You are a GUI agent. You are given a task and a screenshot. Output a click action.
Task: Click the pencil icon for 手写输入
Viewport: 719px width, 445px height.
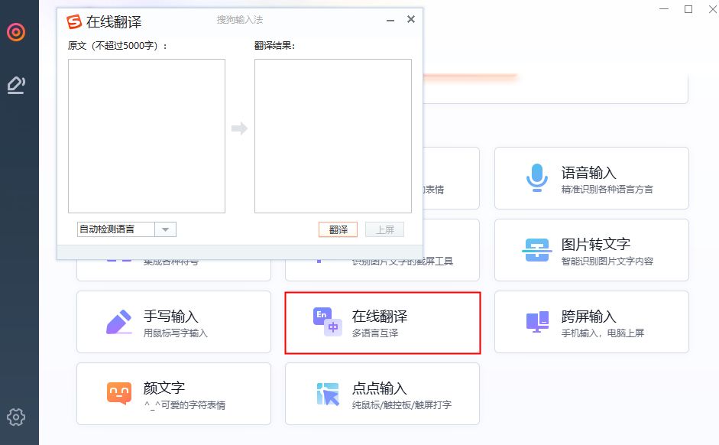pos(119,322)
